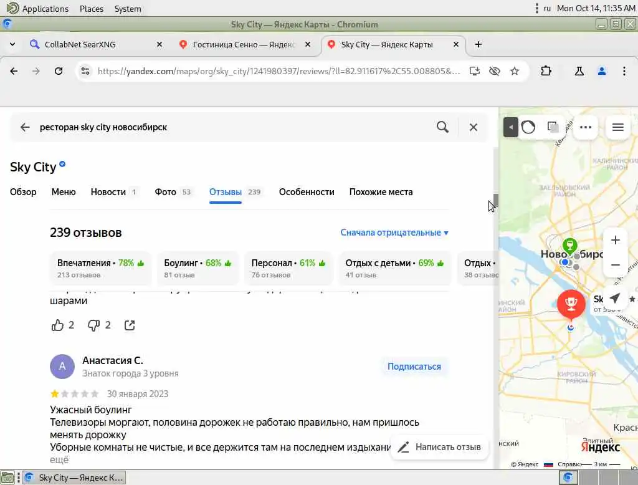
Task: Open Yandex Maps hamburger menu
Action: point(618,127)
